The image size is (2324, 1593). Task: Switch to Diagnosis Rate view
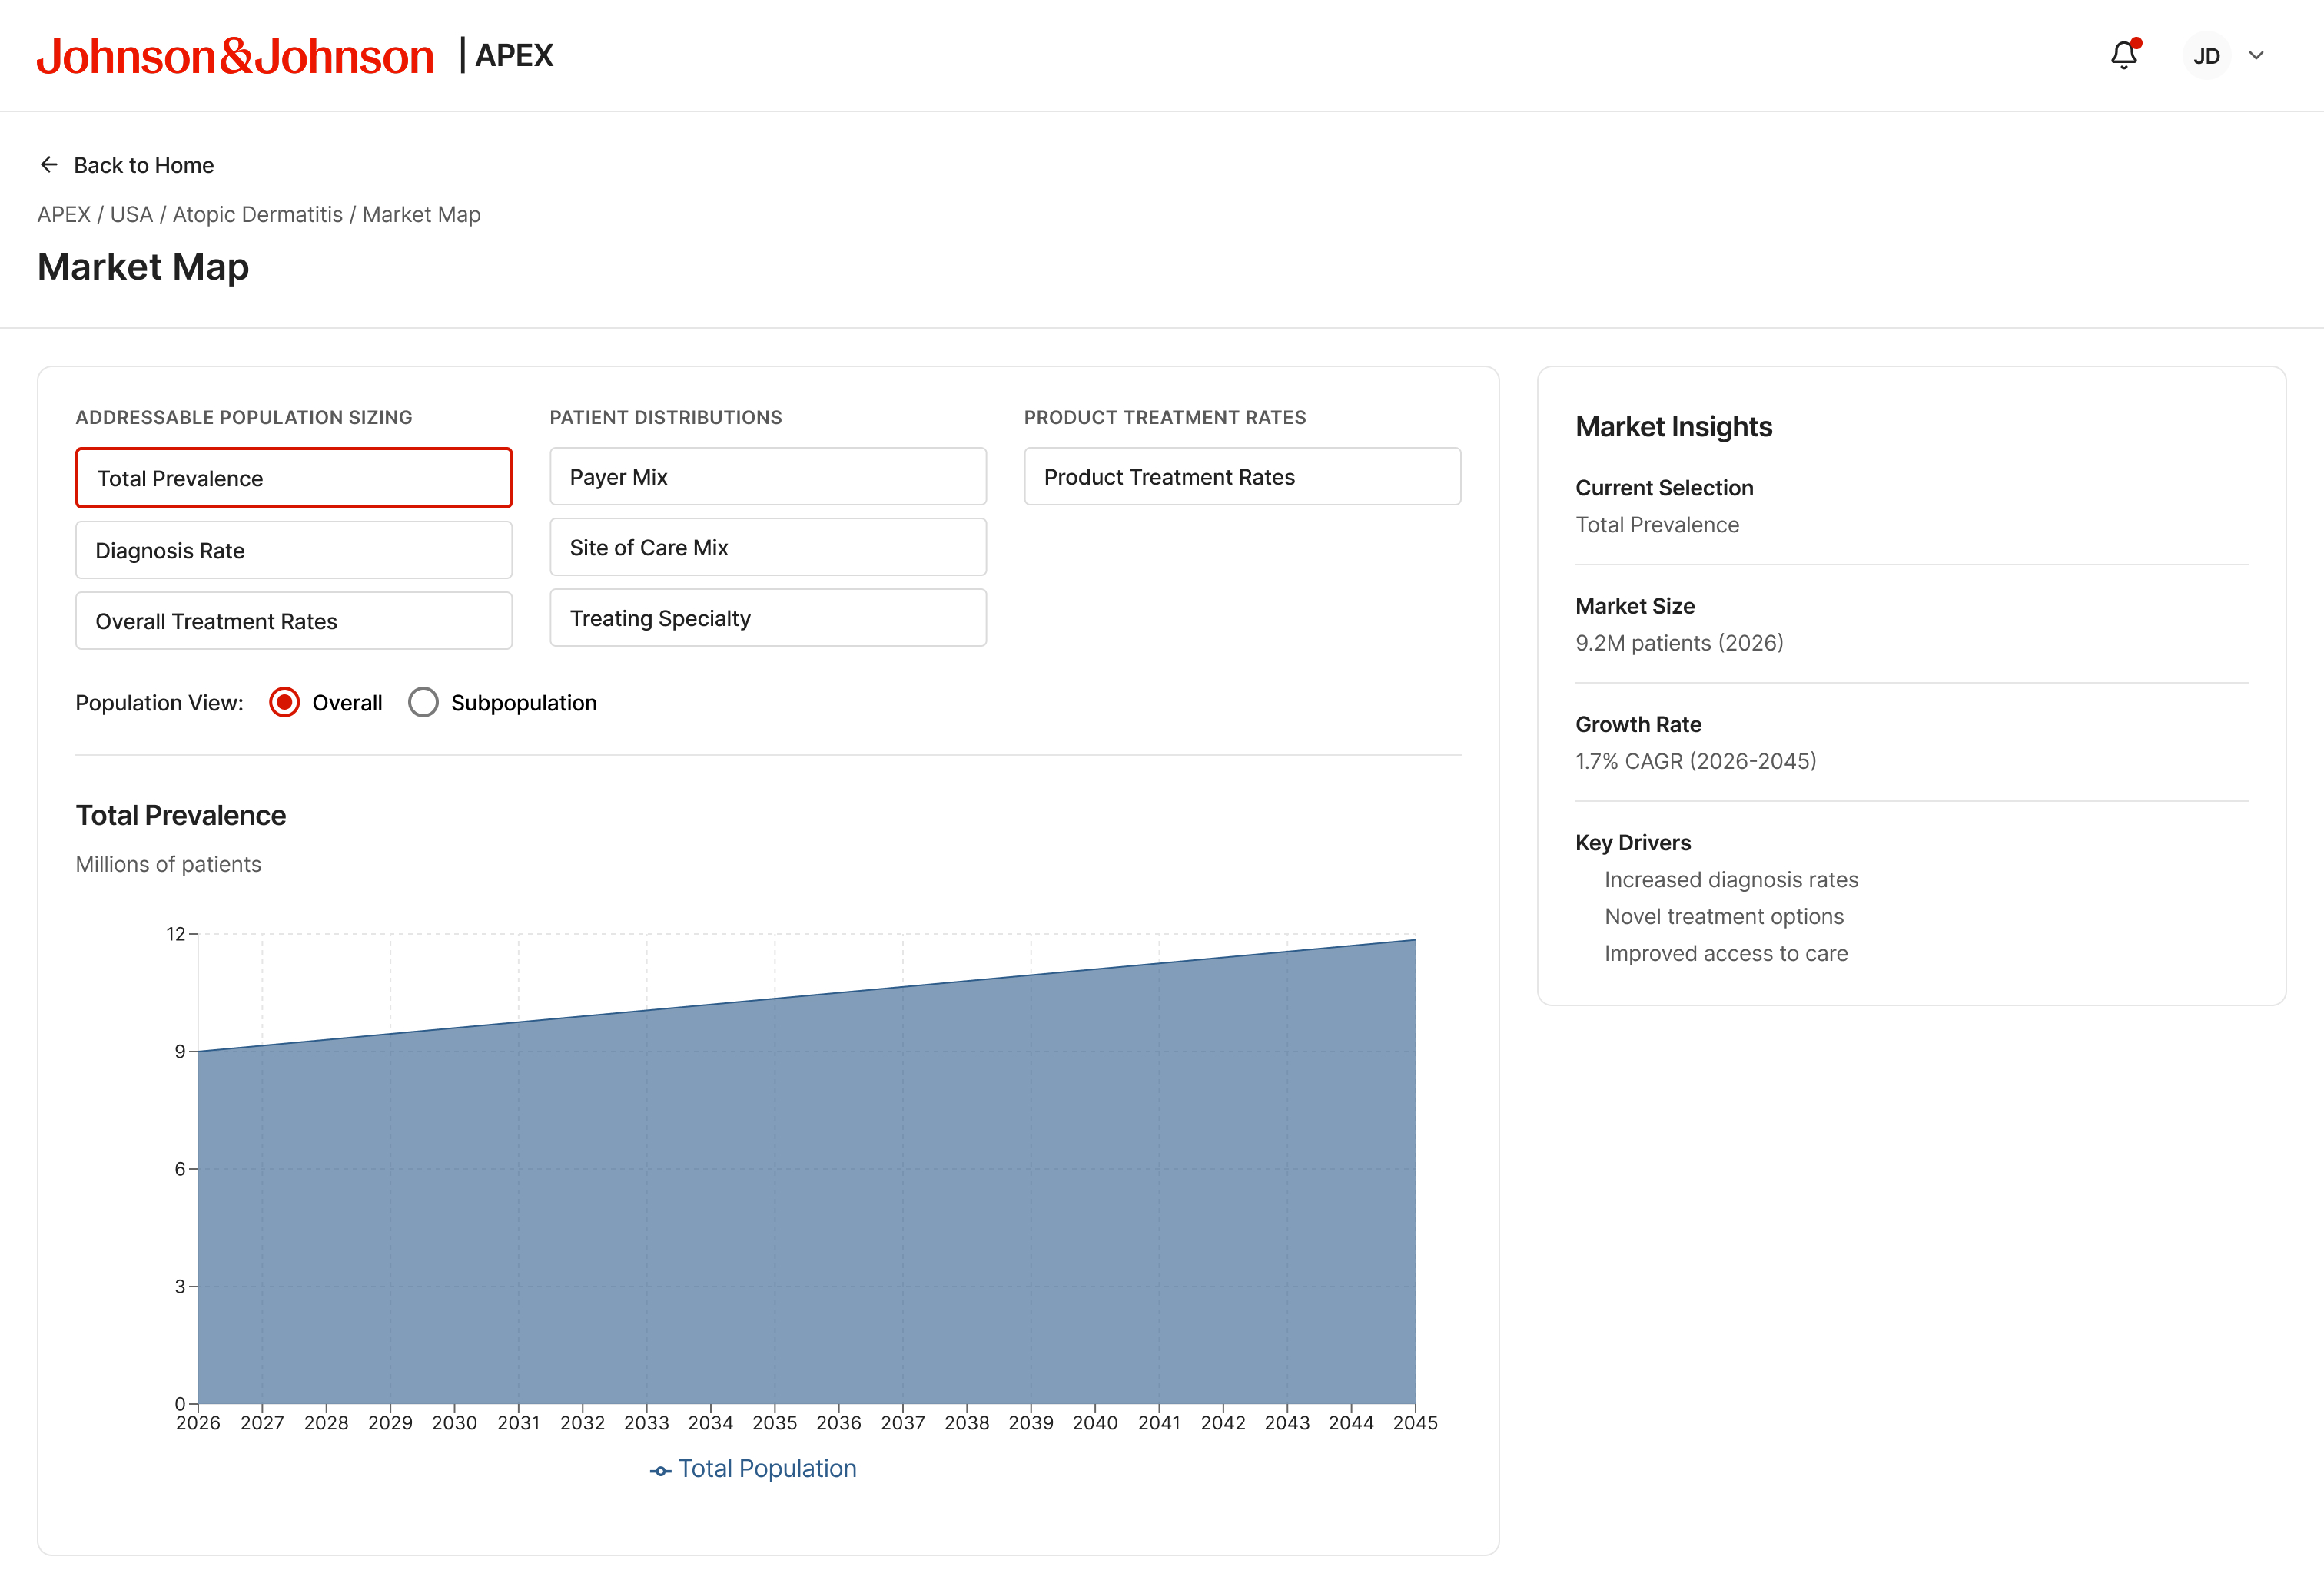coord(294,550)
